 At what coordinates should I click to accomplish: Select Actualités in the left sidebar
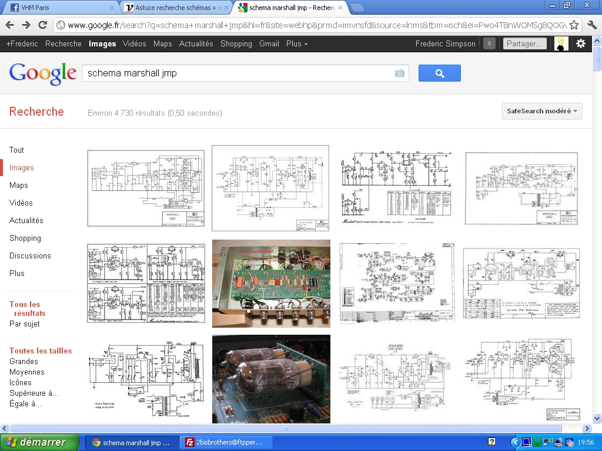pos(26,221)
